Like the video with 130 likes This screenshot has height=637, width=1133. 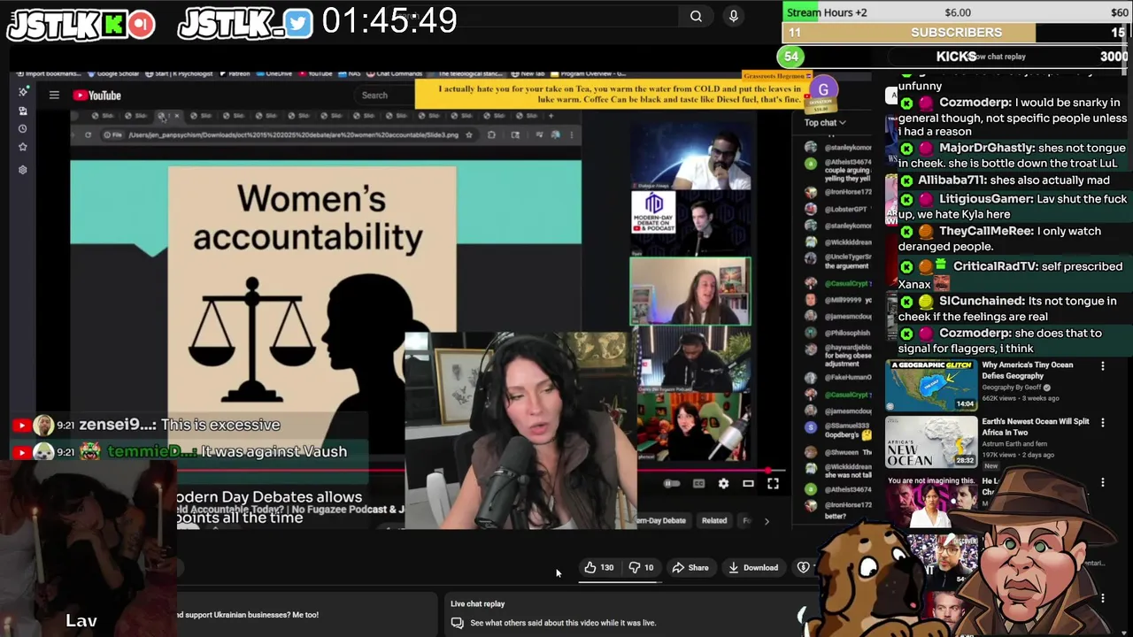[598, 567]
